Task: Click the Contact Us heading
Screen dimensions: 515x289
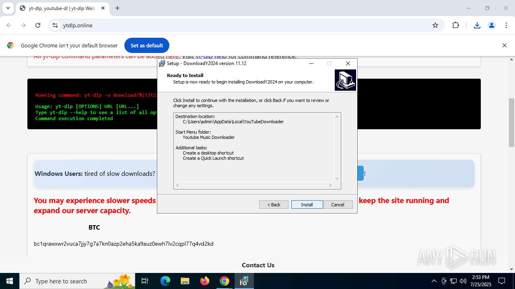Action: coord(258,265)
